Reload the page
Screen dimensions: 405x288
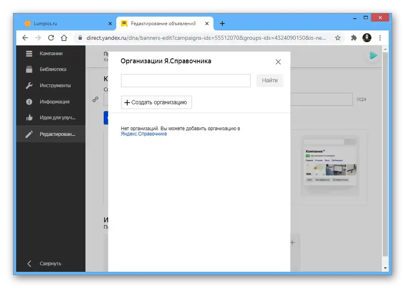(x=51, y=38)
